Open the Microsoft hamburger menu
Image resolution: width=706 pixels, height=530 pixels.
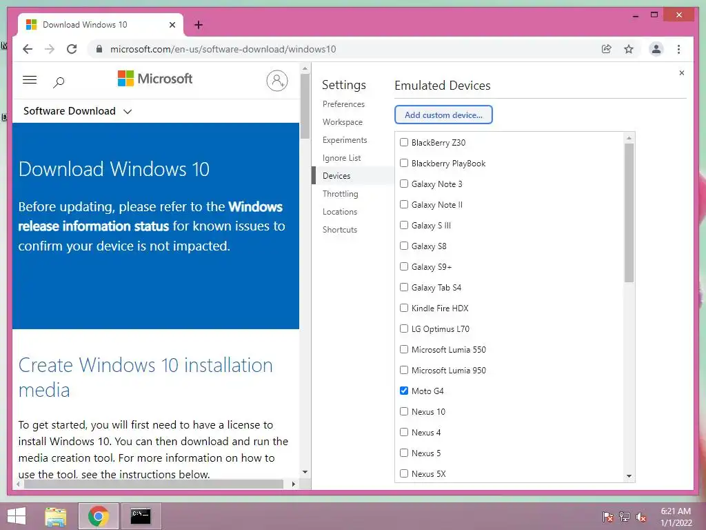[30, 80]
